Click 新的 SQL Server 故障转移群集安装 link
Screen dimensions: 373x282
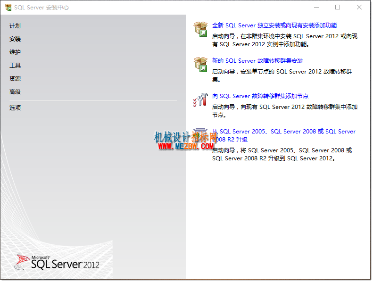[257, 61]
